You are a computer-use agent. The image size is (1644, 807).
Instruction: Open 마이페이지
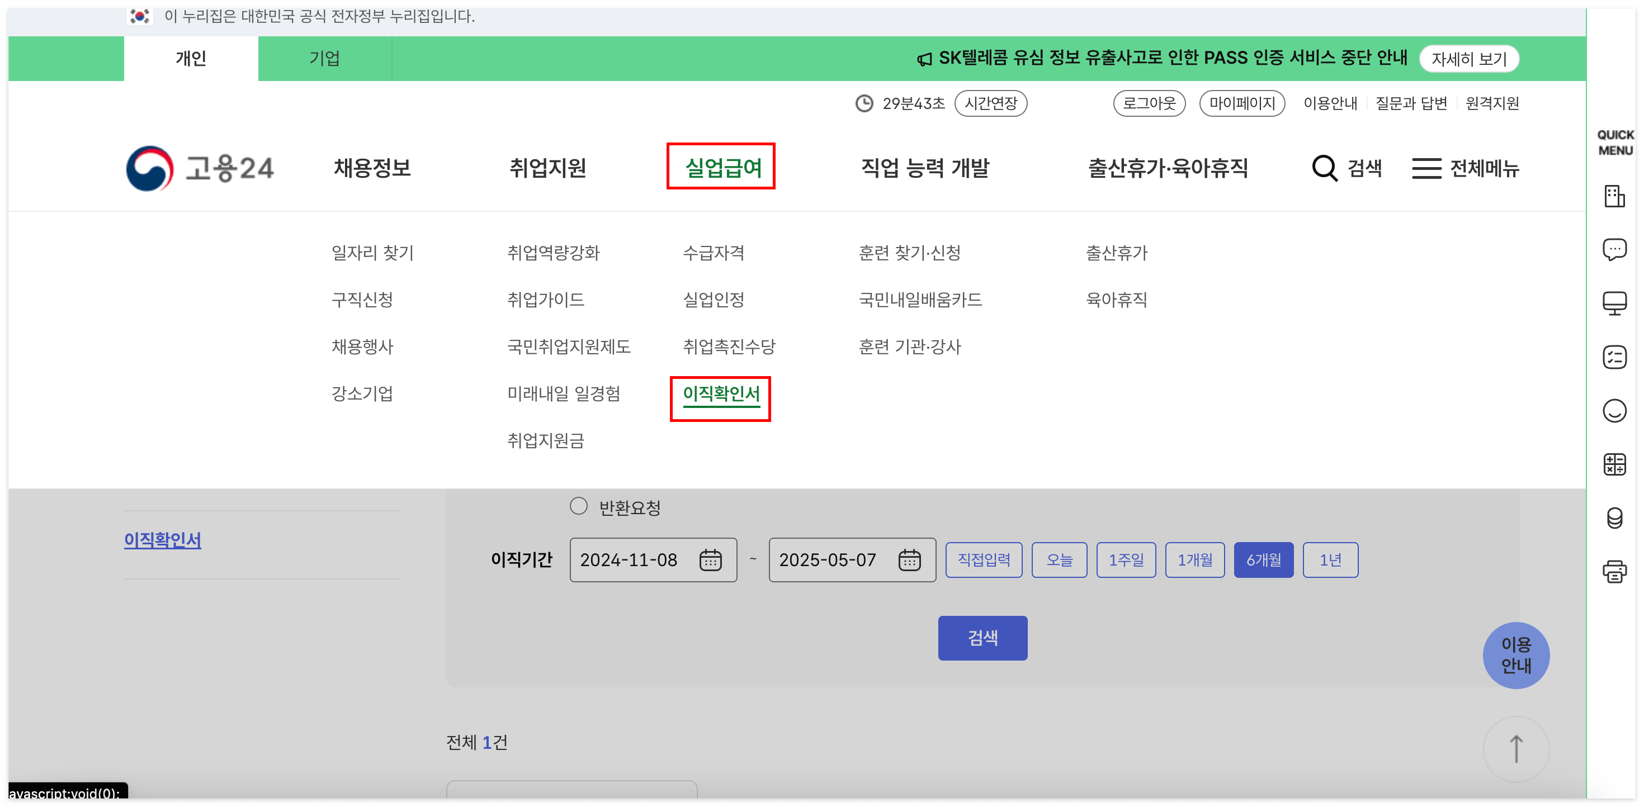point(1241,103)
